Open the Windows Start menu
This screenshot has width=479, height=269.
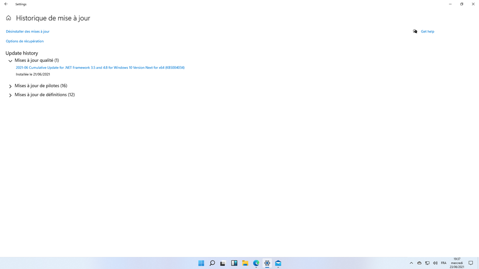(201, 263)
